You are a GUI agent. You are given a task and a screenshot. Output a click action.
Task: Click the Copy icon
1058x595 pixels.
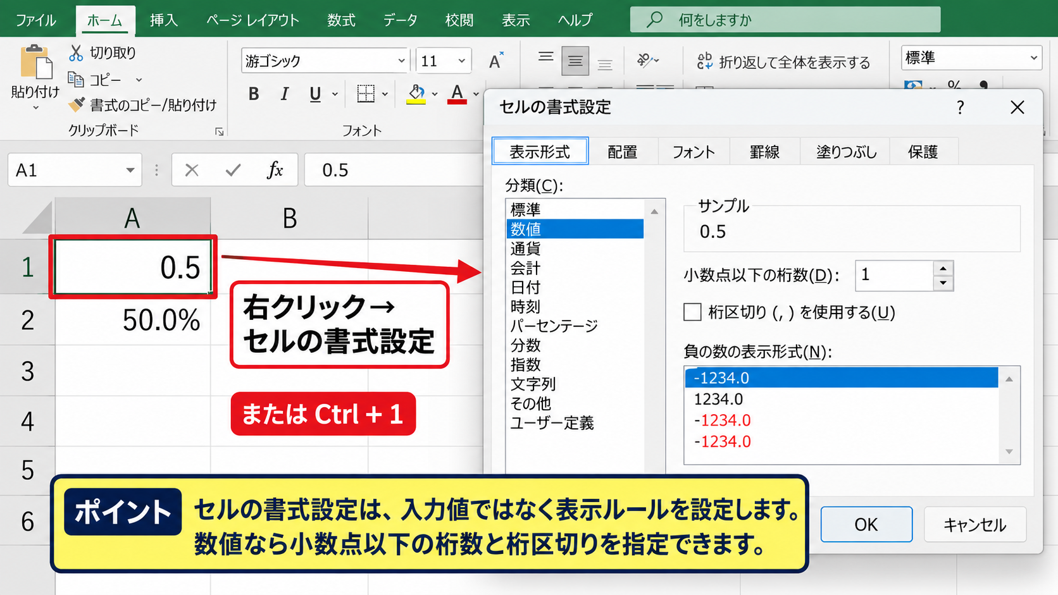click(76, 80)
